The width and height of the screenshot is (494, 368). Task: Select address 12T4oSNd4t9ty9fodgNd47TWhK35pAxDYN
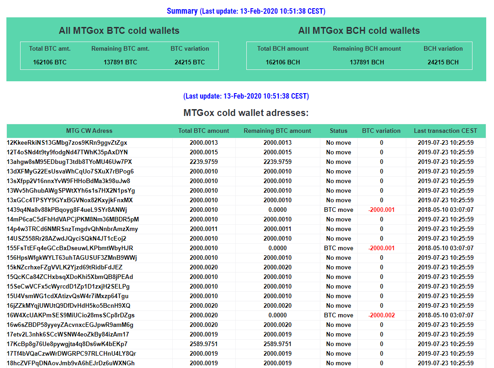[x=67, y=152]
